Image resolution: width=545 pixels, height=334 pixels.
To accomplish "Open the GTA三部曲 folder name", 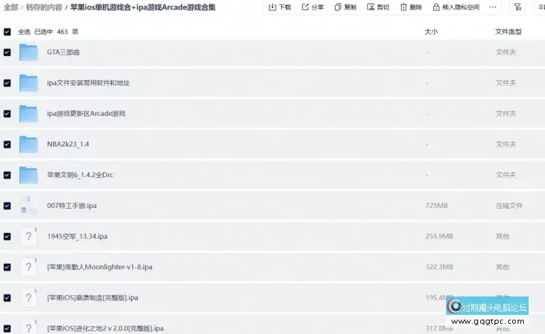I will click(x=63, y=52).
